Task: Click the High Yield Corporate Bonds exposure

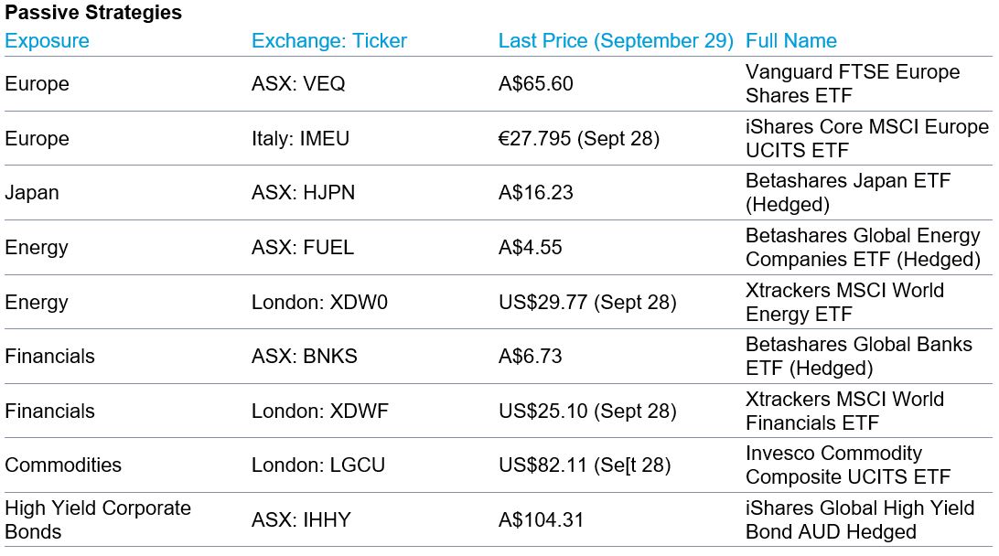Action: (98, 520)
